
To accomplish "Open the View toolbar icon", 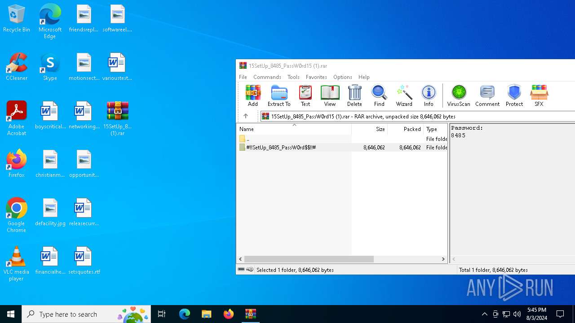I will click(330, 96).
